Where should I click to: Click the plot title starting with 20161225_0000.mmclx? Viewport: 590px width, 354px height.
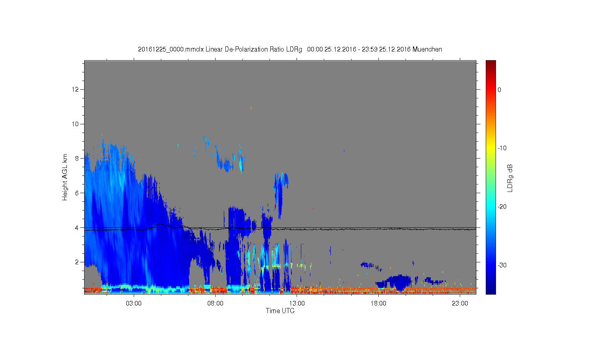[x=290, y=50]
